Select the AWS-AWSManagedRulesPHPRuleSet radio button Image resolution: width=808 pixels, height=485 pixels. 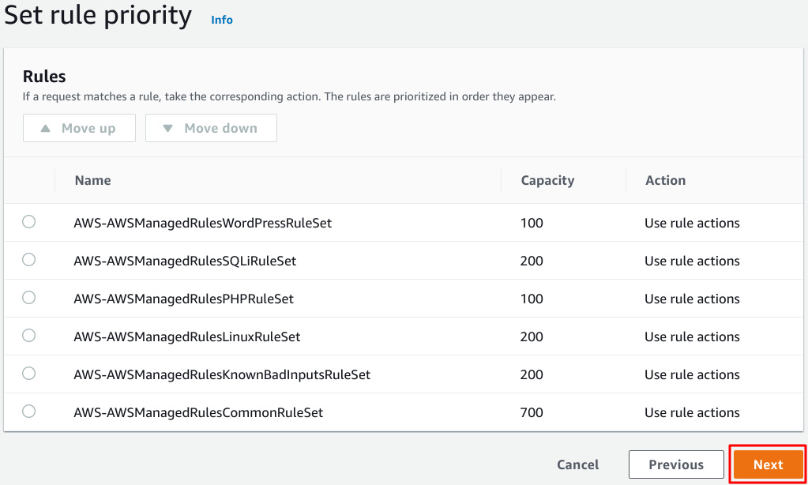click(29, 297)
